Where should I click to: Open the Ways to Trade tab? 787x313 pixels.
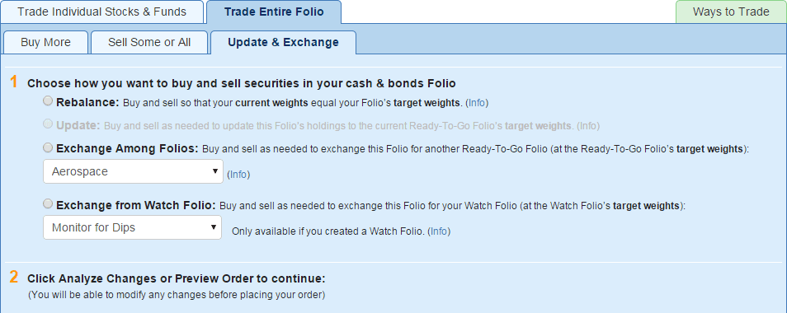point(731,12)
